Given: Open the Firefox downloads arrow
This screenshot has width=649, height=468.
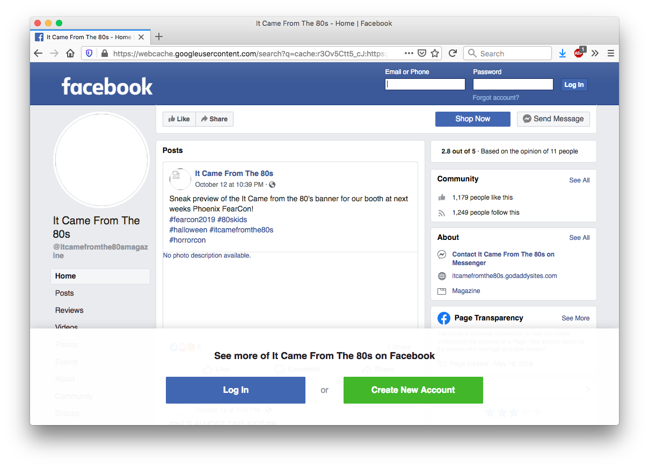Looking at the screenshot, I should click(x=562, y=53).
